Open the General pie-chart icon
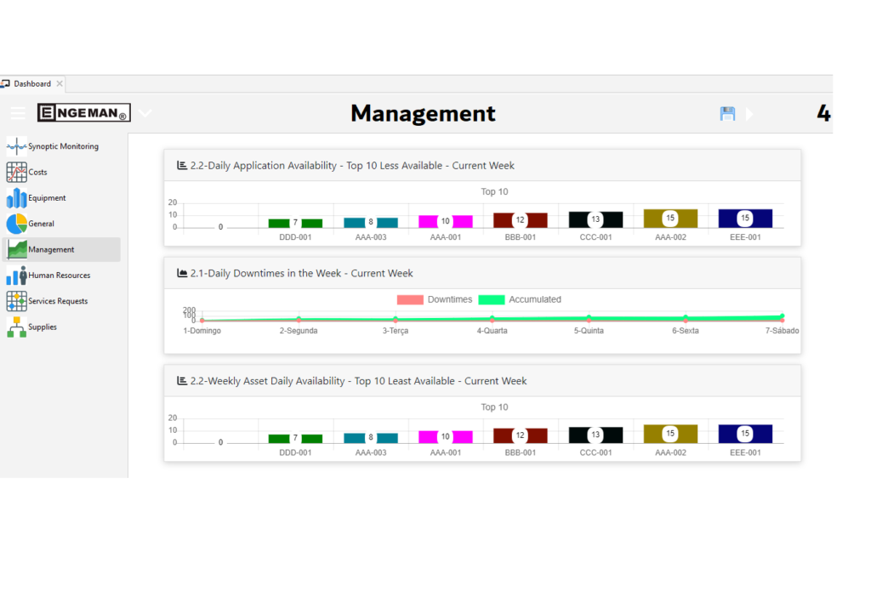The width and height of the screenshot is (871, 614). [x=15, y=223]
